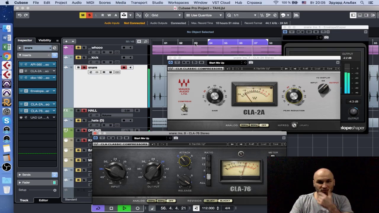Screen dimensions: 379x213
Task: Click the Cycle loop transport button
Action: [x=98, y=208]
